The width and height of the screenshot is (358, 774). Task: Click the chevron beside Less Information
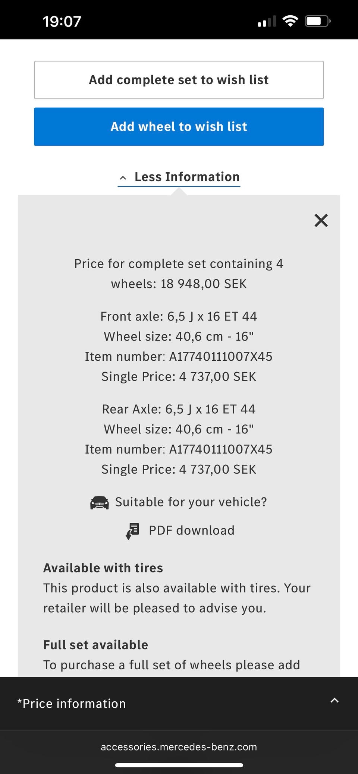coord(123,178)
